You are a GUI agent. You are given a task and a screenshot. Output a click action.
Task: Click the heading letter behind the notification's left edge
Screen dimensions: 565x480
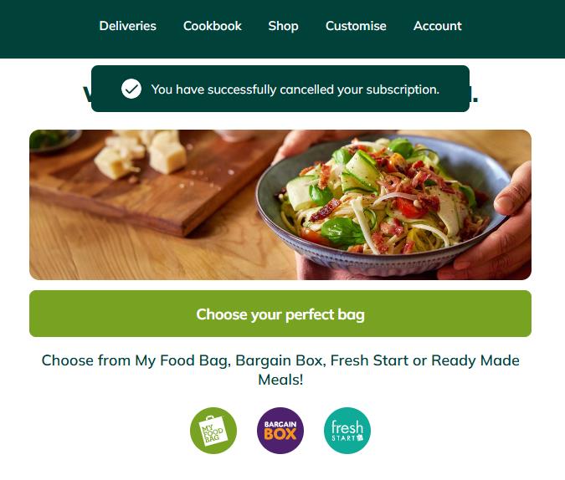pos(87,94)
